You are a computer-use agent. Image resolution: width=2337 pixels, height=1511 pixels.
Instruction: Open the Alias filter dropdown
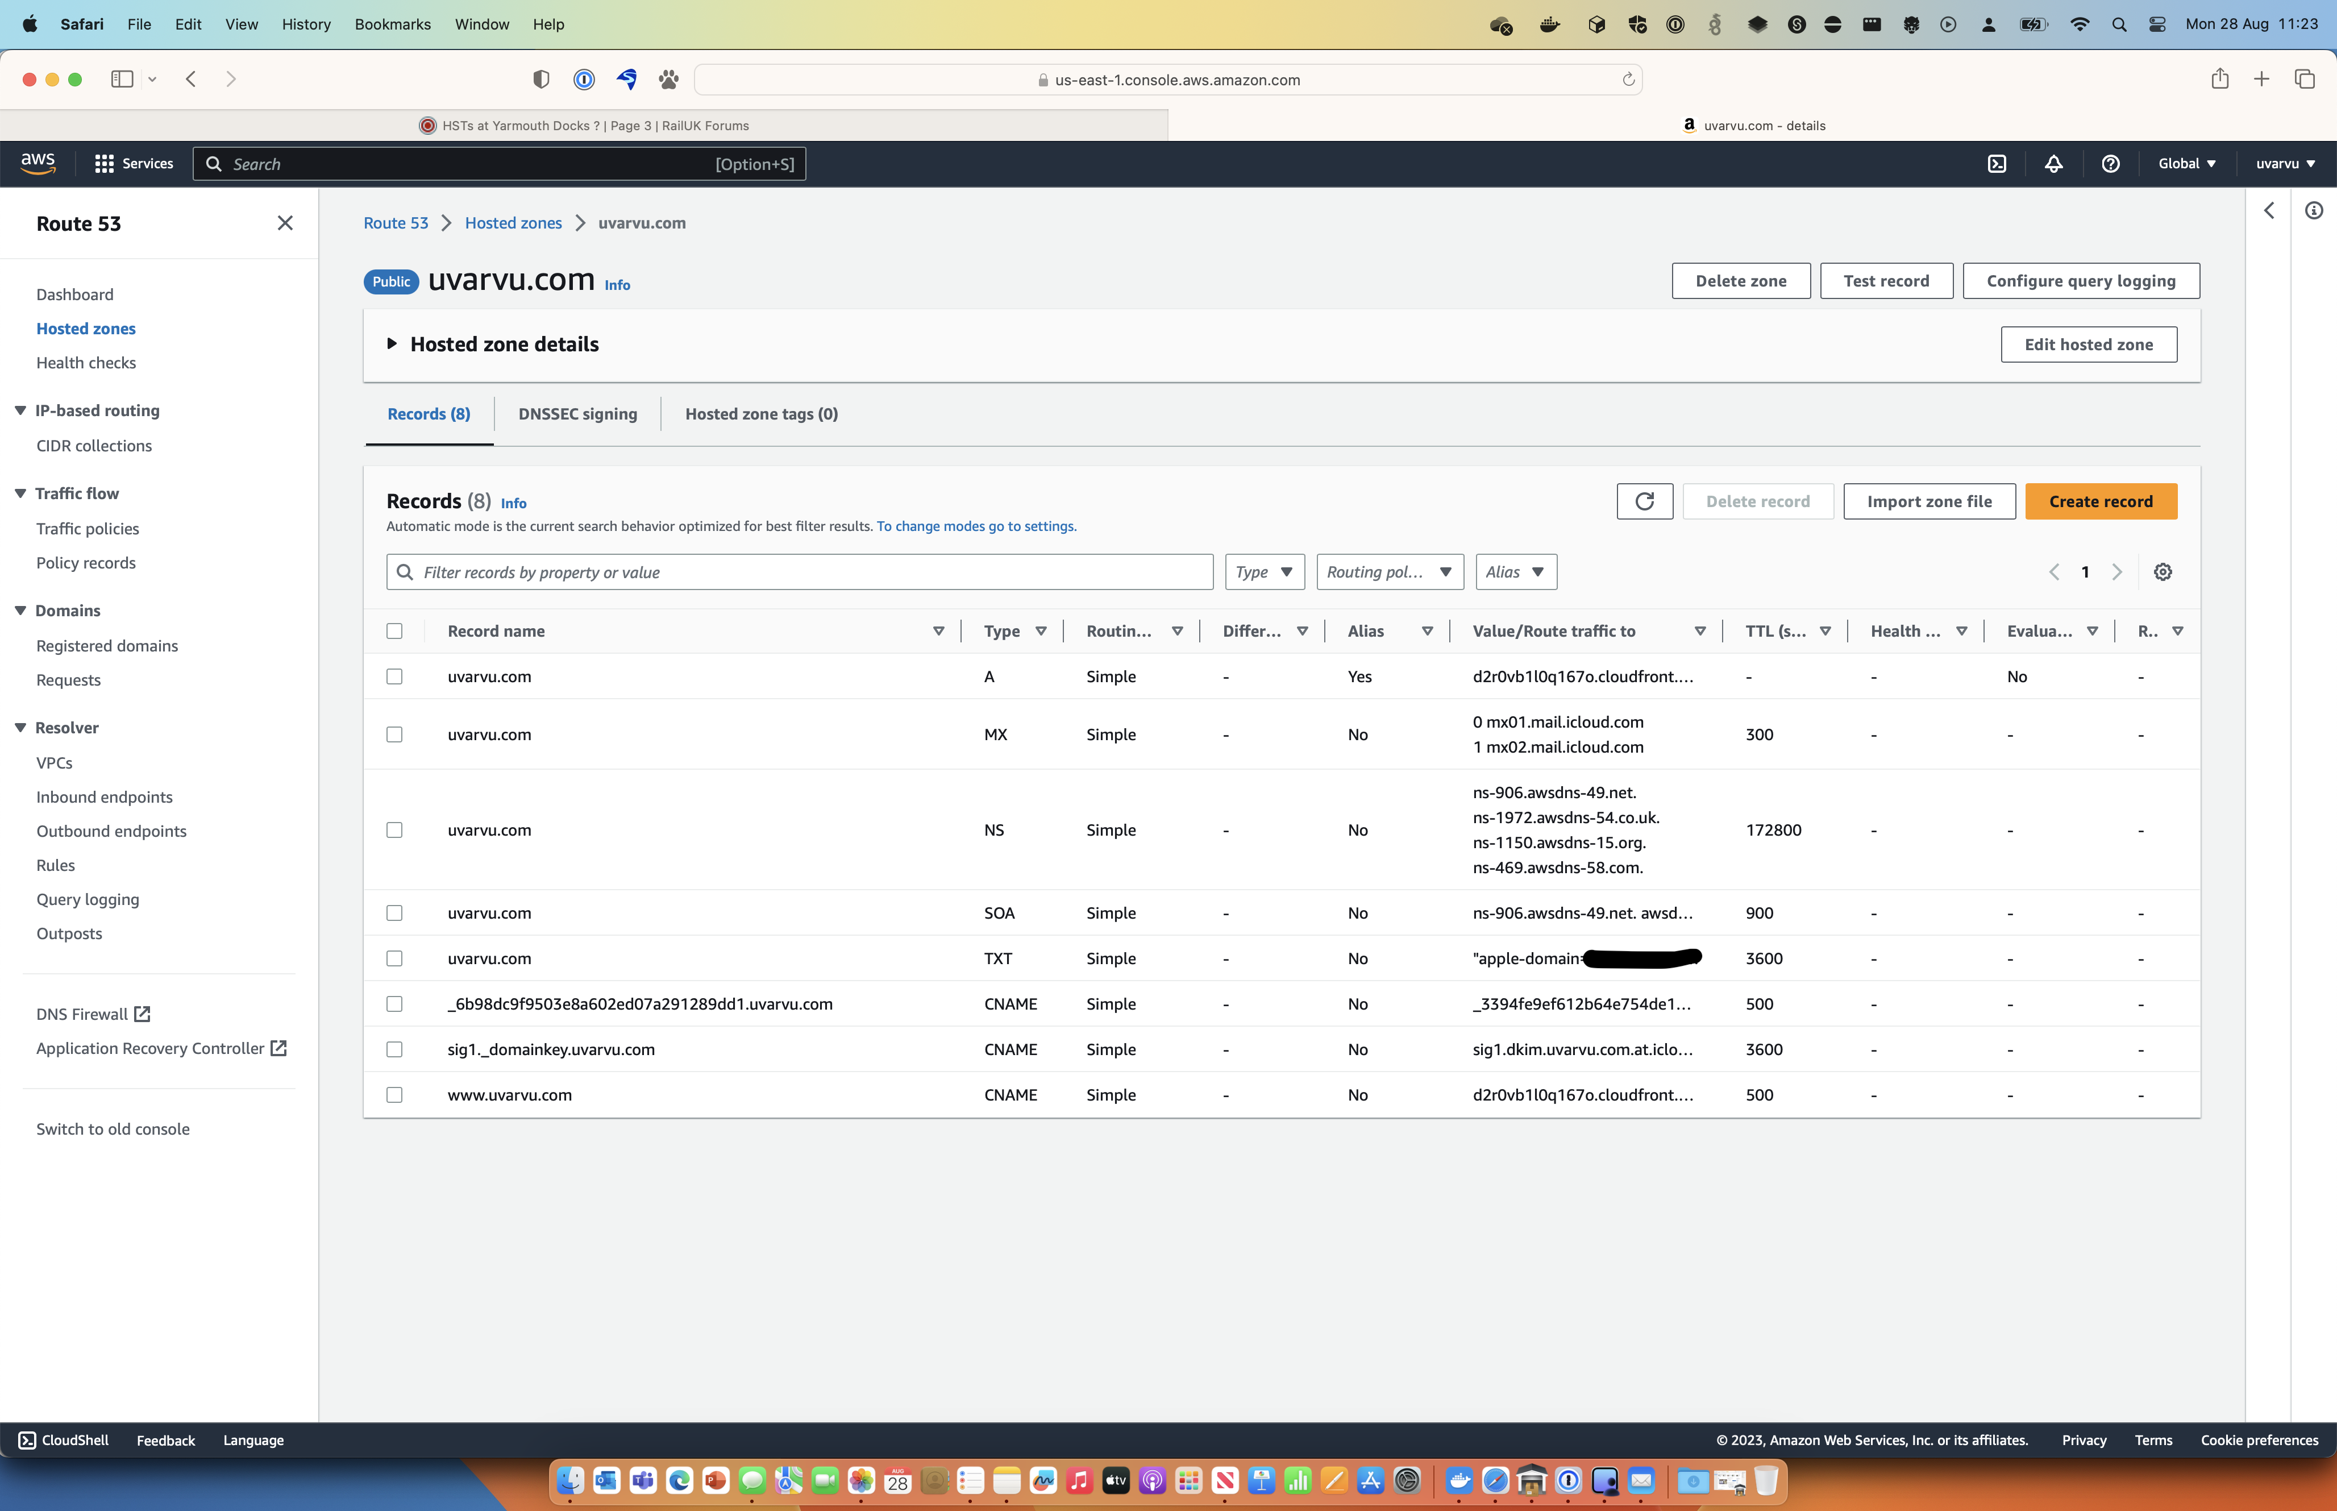[1516, 572]
